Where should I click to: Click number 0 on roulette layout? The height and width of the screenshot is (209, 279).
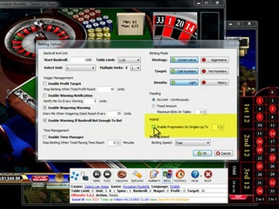[x=272, y=92]
